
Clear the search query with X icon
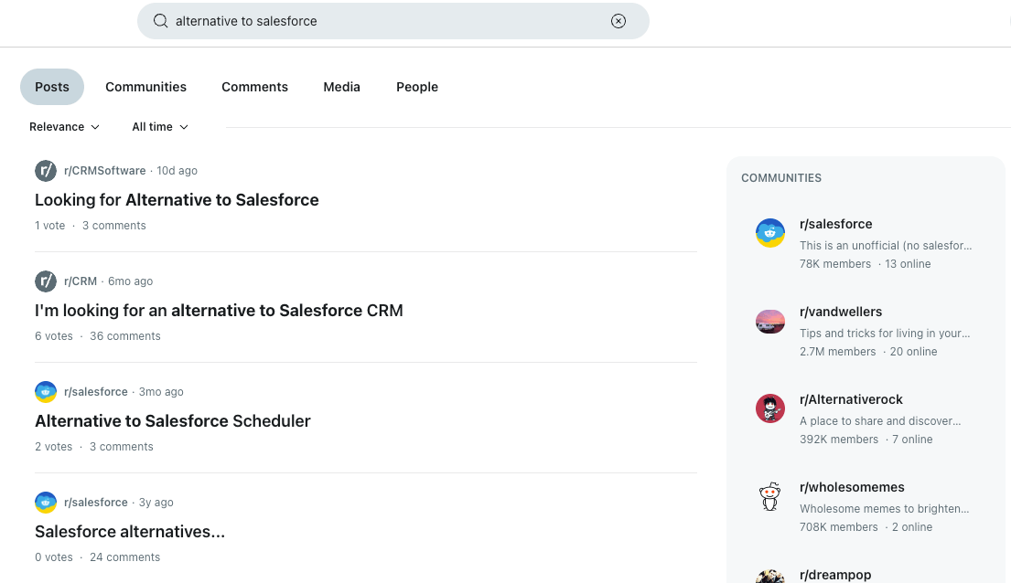(618, 21)
